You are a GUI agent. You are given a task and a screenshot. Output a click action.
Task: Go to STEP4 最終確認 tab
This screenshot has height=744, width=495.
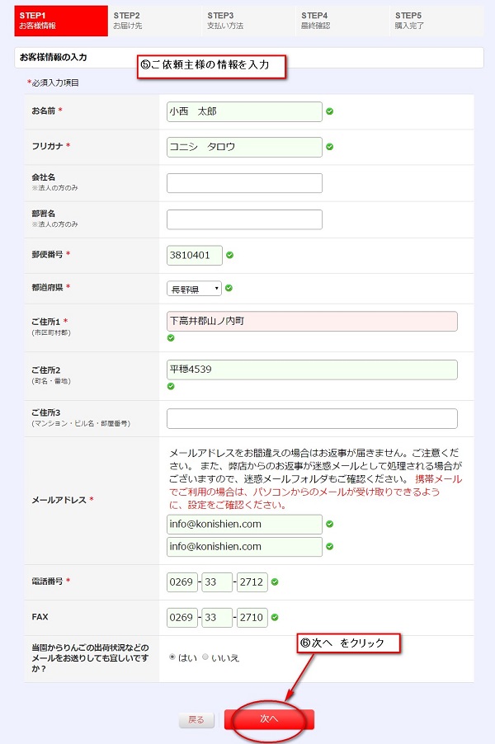tap(342, 21)
